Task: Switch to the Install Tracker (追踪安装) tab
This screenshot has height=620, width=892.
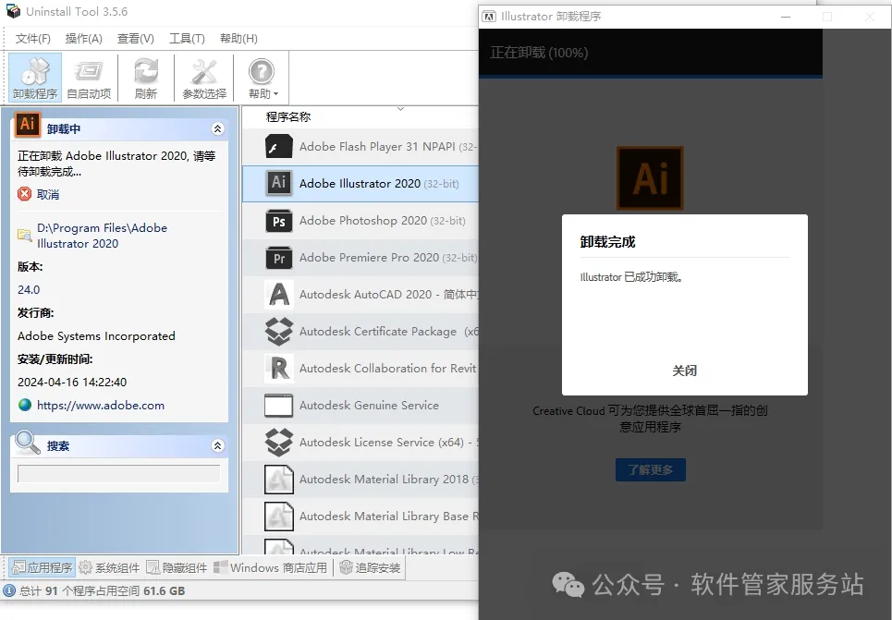Action: click(370, 567)
